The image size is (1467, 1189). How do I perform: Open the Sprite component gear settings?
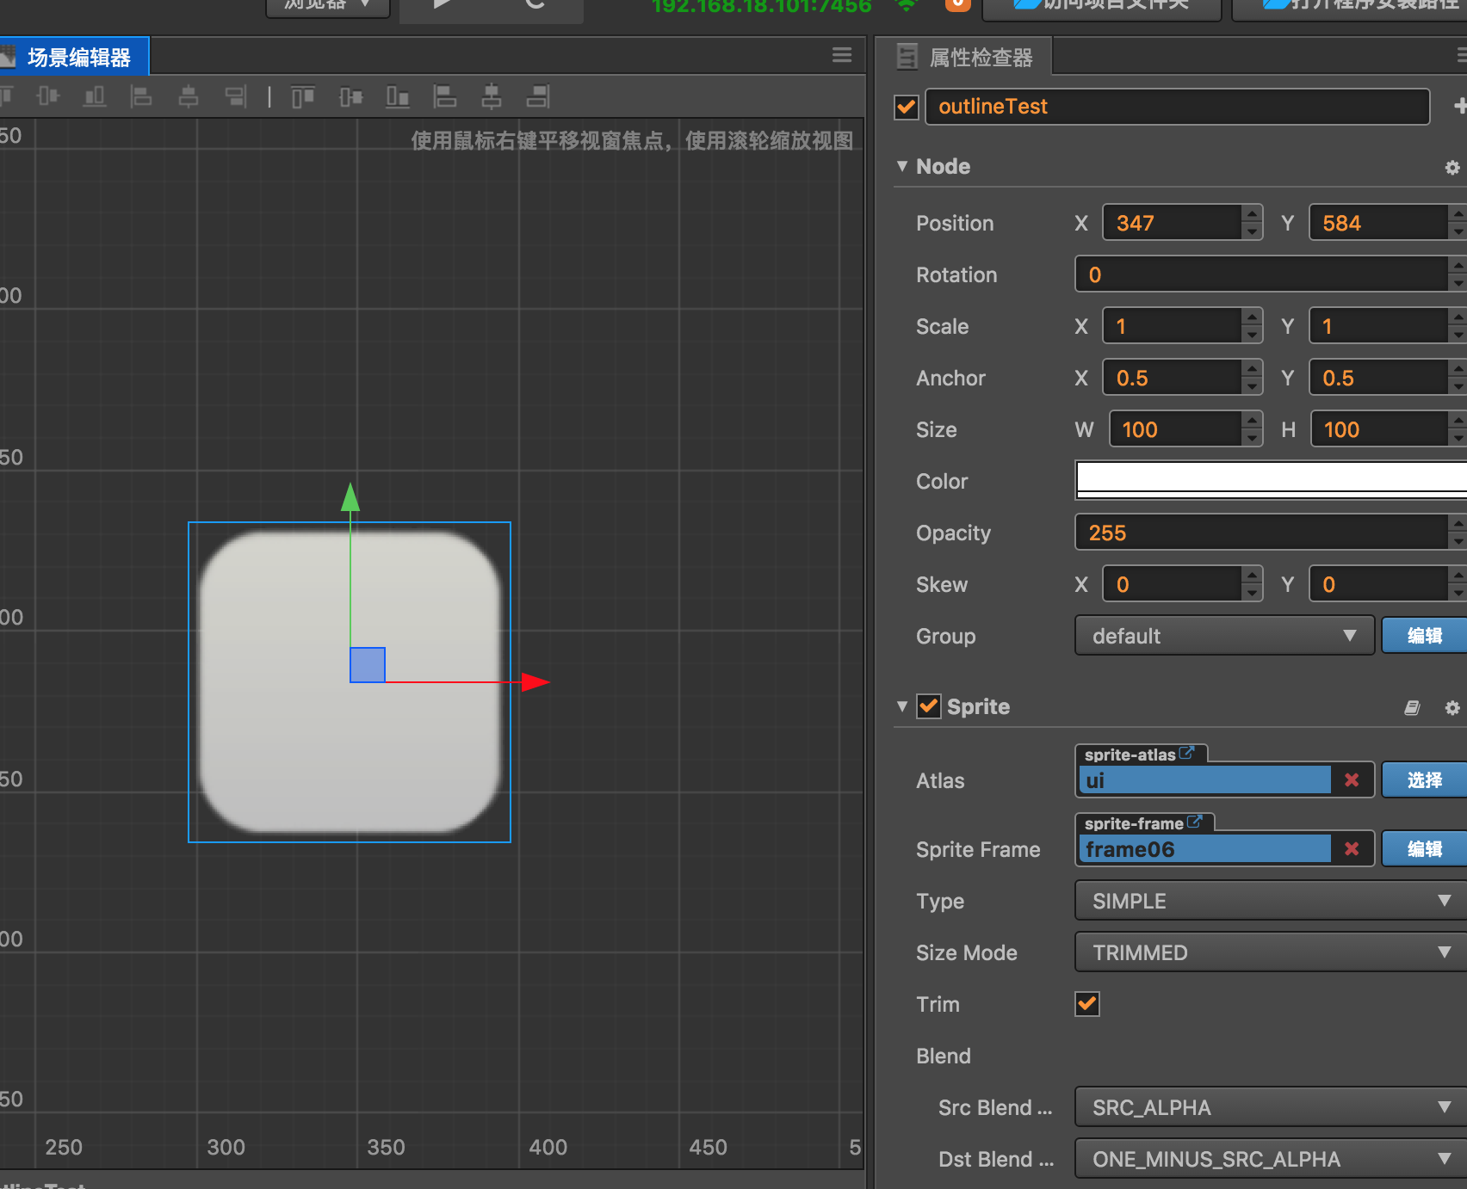point(1452,708)
